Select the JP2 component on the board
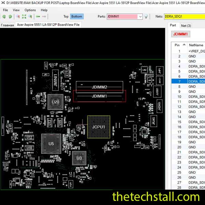The image size is (205, 205). tap(46, 74)
